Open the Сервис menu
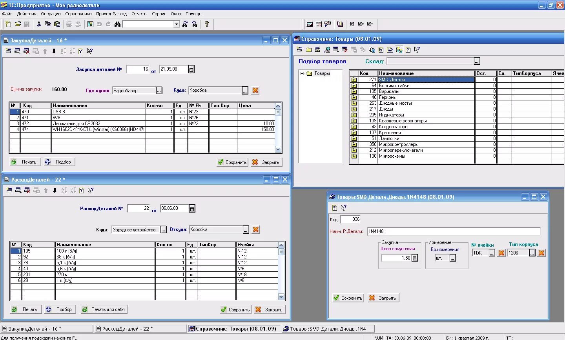This screenshot has width=565, height=340. click(159, 14)
